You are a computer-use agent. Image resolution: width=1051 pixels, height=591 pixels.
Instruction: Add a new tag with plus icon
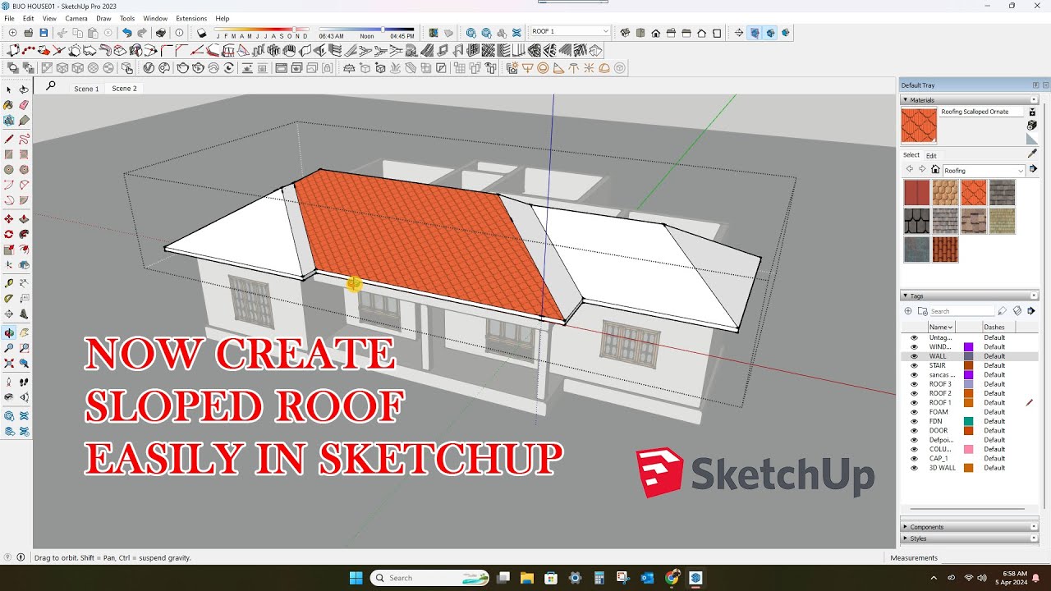click(907, 311)
